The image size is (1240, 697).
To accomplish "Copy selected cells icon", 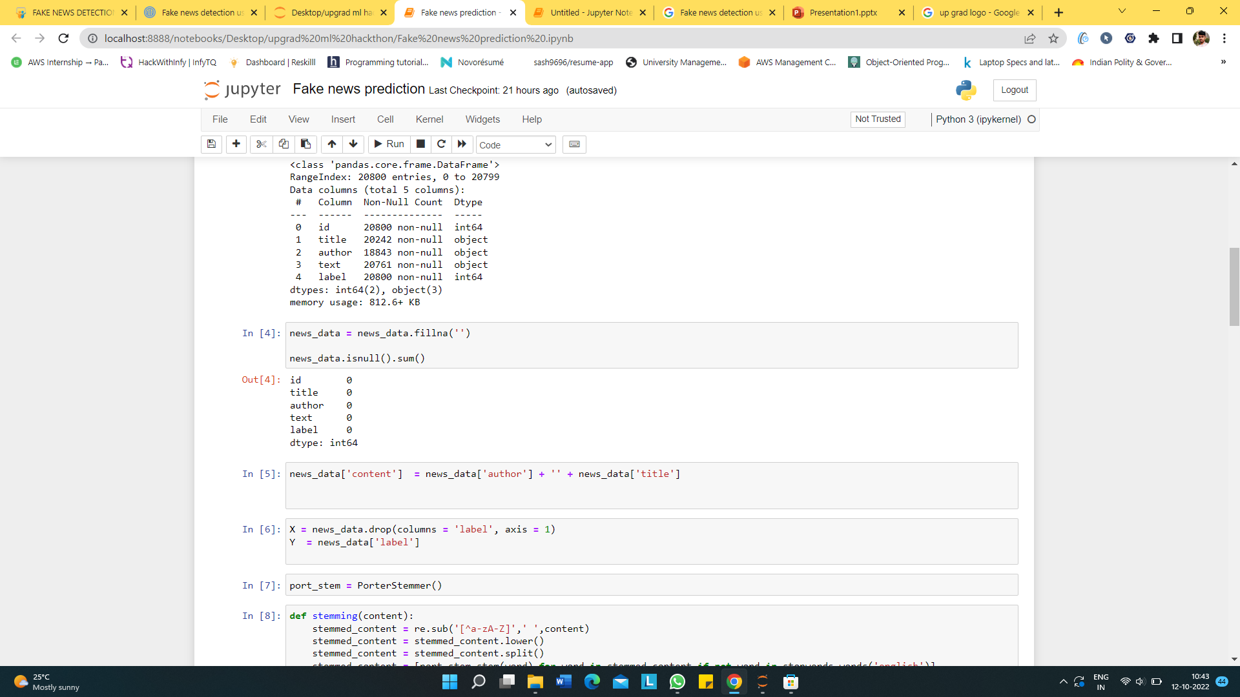I will click(x=284, y=144).
